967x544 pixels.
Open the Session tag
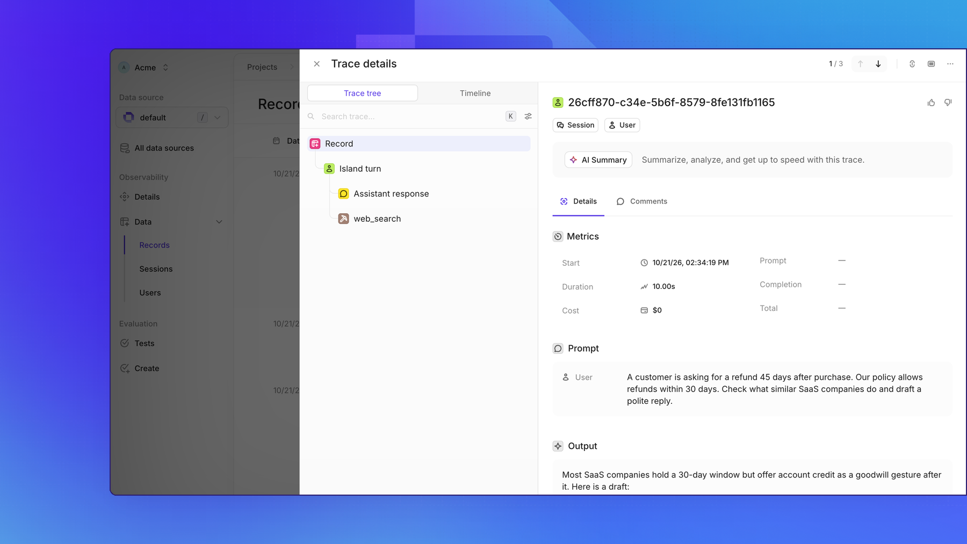(575, 125)
